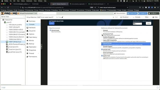This screenshot has width=160, height=90.
Task: Check the Scientific Support group
Action: [x=102, y=46]
